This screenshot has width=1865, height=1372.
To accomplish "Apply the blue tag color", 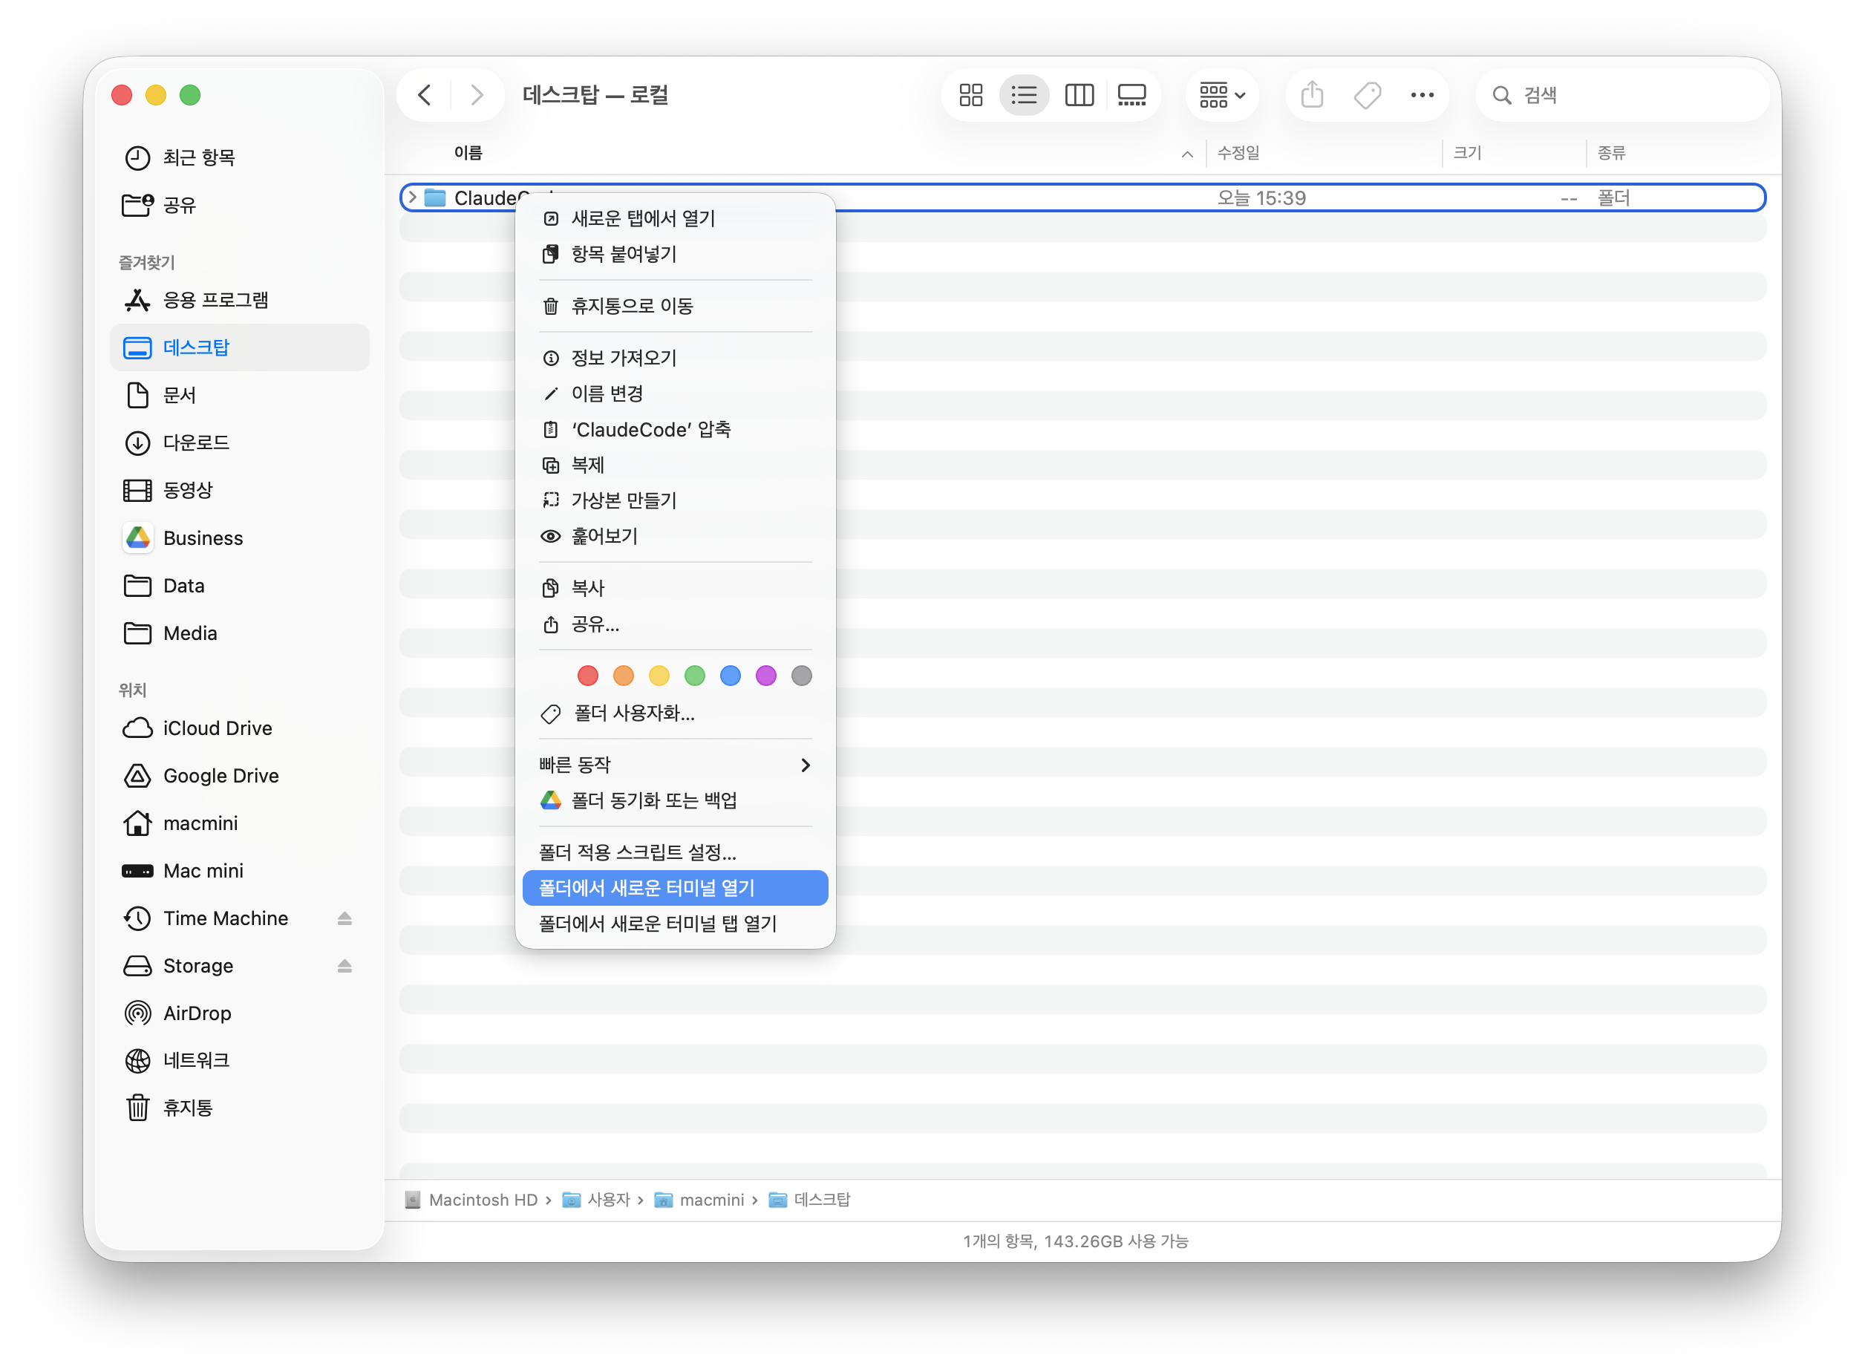I will point(731,676).
